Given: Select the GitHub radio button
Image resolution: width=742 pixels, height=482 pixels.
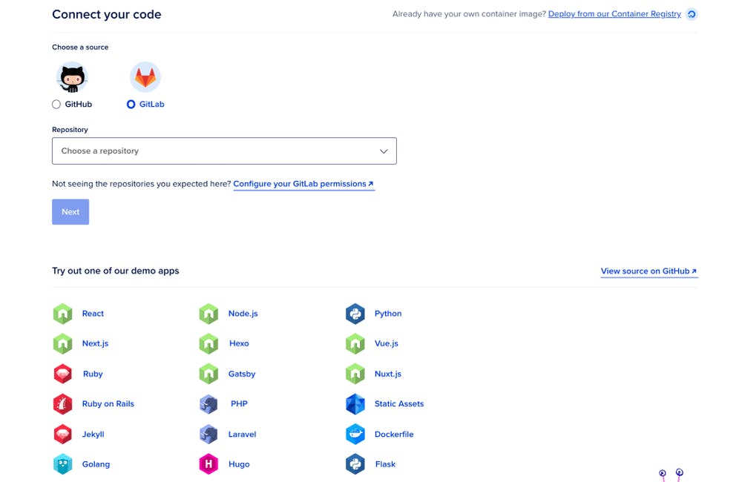Looking at the screenshot, I should pyautogui.click(x=56, y=105).
